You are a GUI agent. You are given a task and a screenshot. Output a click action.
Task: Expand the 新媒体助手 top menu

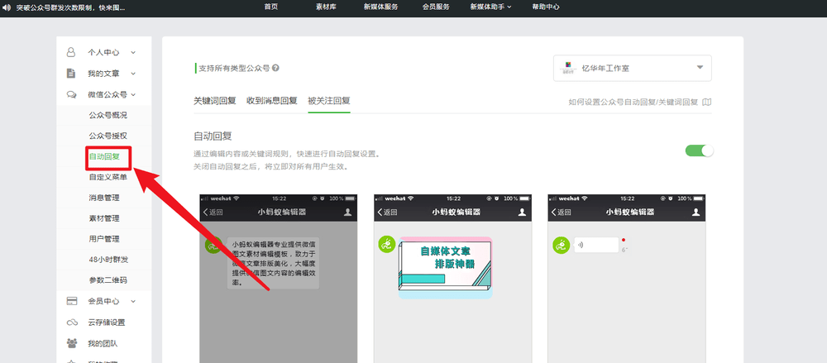[x=490, y=7]
